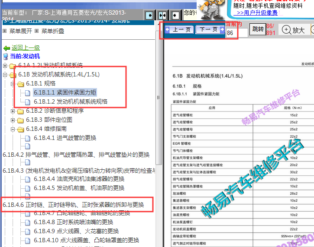Click the current engine 当前:发动机 icon
Screen dimensions: 314x247
pyautogui.click(x=6, y=57)
